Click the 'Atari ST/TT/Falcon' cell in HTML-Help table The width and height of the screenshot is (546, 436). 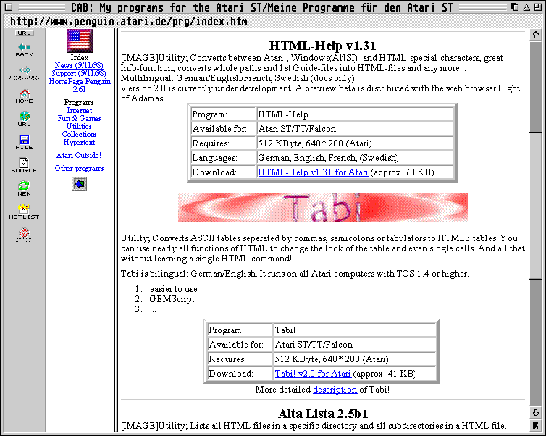click(355, 129)
